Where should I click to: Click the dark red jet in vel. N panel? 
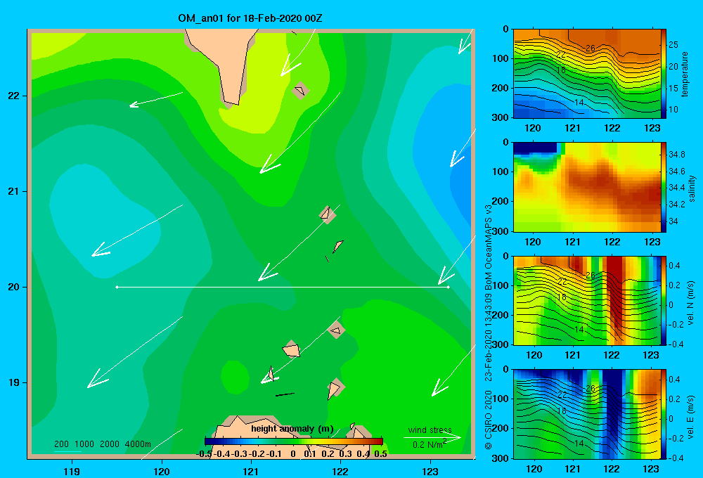pos(616,292)
